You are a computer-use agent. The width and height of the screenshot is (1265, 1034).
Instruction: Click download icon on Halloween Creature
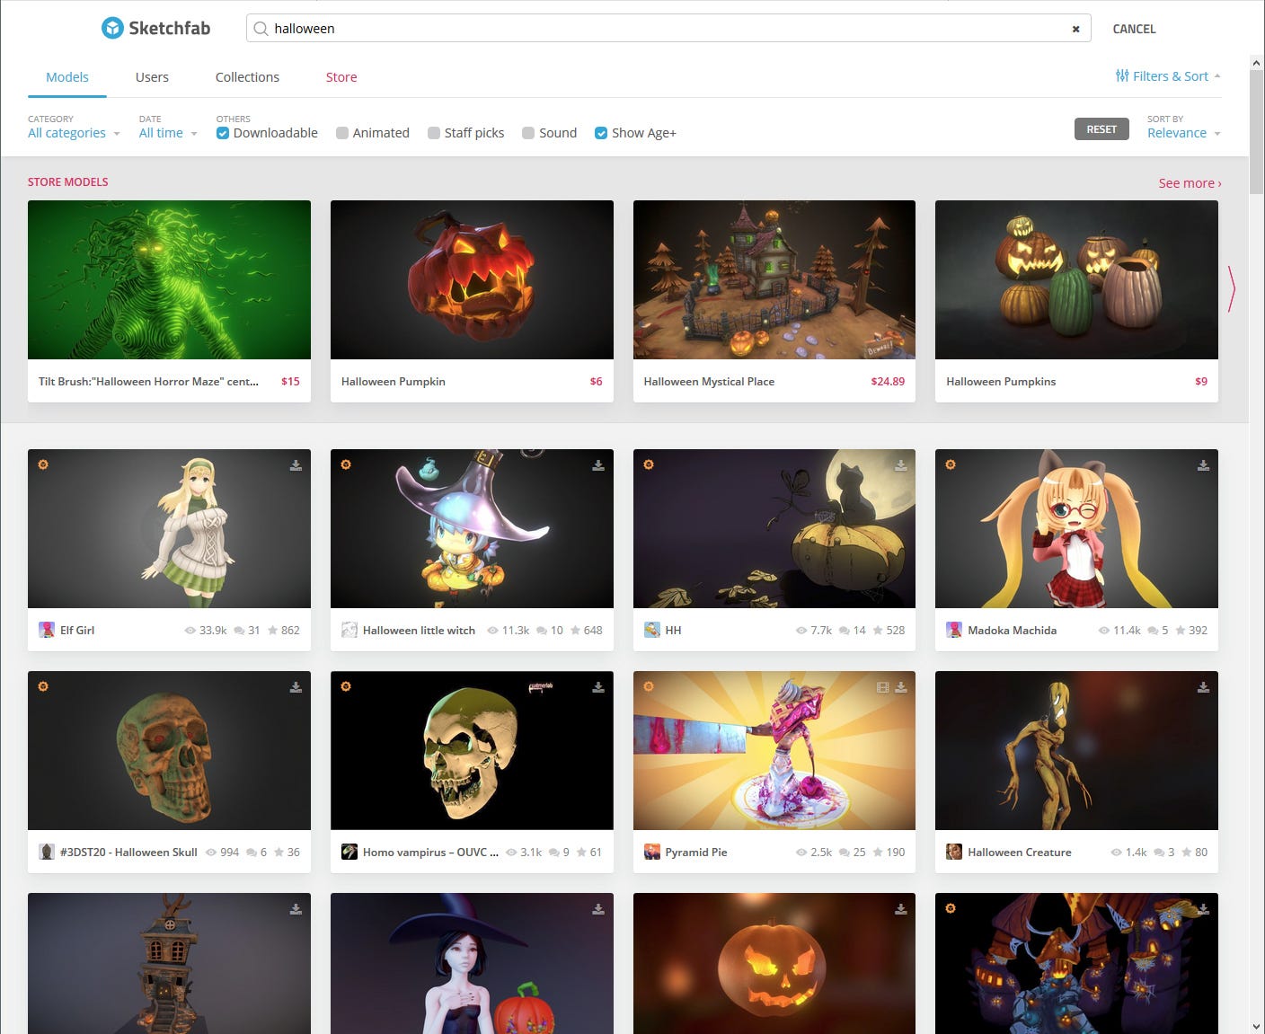point(1203,687)
